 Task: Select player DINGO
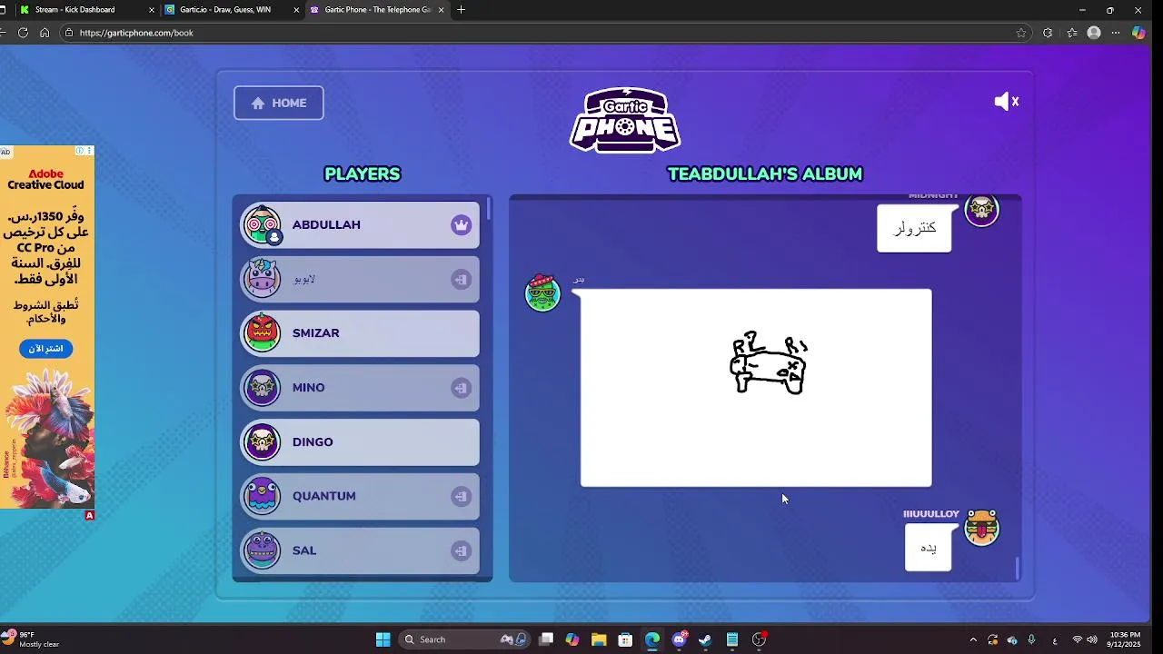pyautogui.click(x=360, y=441)
